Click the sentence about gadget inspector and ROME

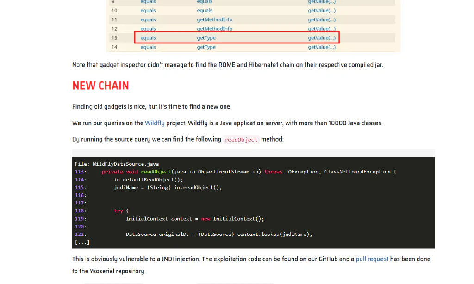coord(228,65)
